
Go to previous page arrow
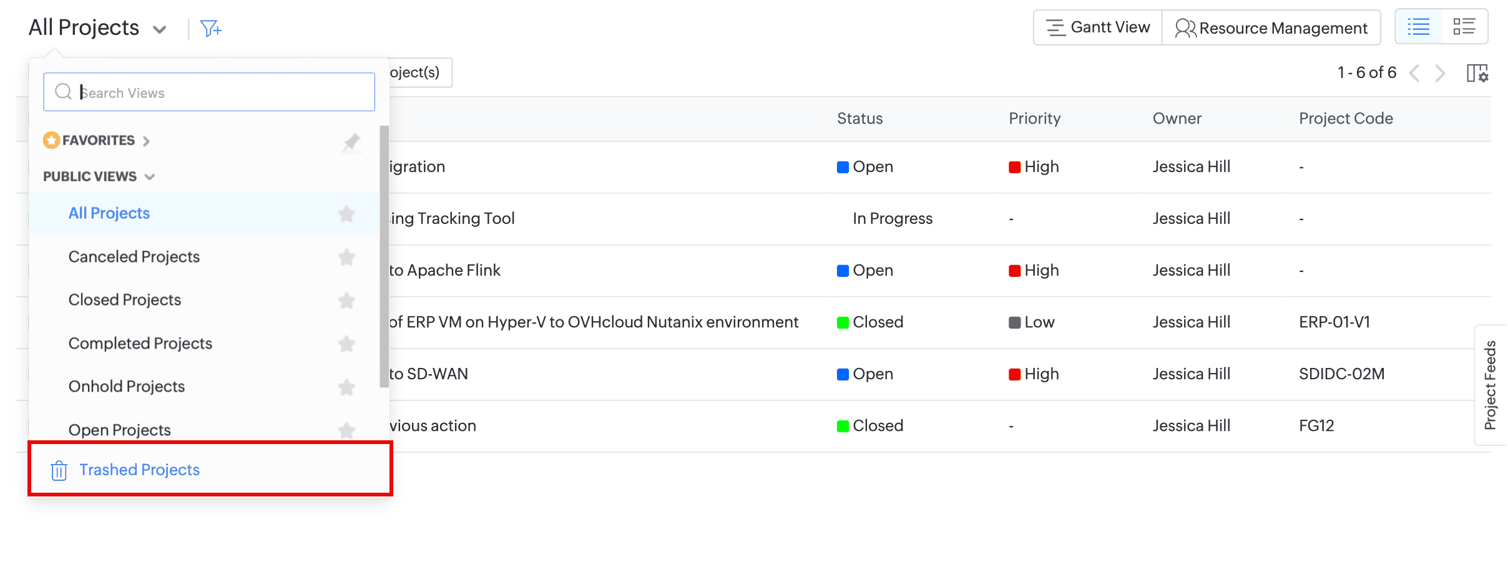pyautogui.click(x=1415, y=73)
